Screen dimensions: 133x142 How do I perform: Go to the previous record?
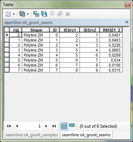tap(17, 126)
